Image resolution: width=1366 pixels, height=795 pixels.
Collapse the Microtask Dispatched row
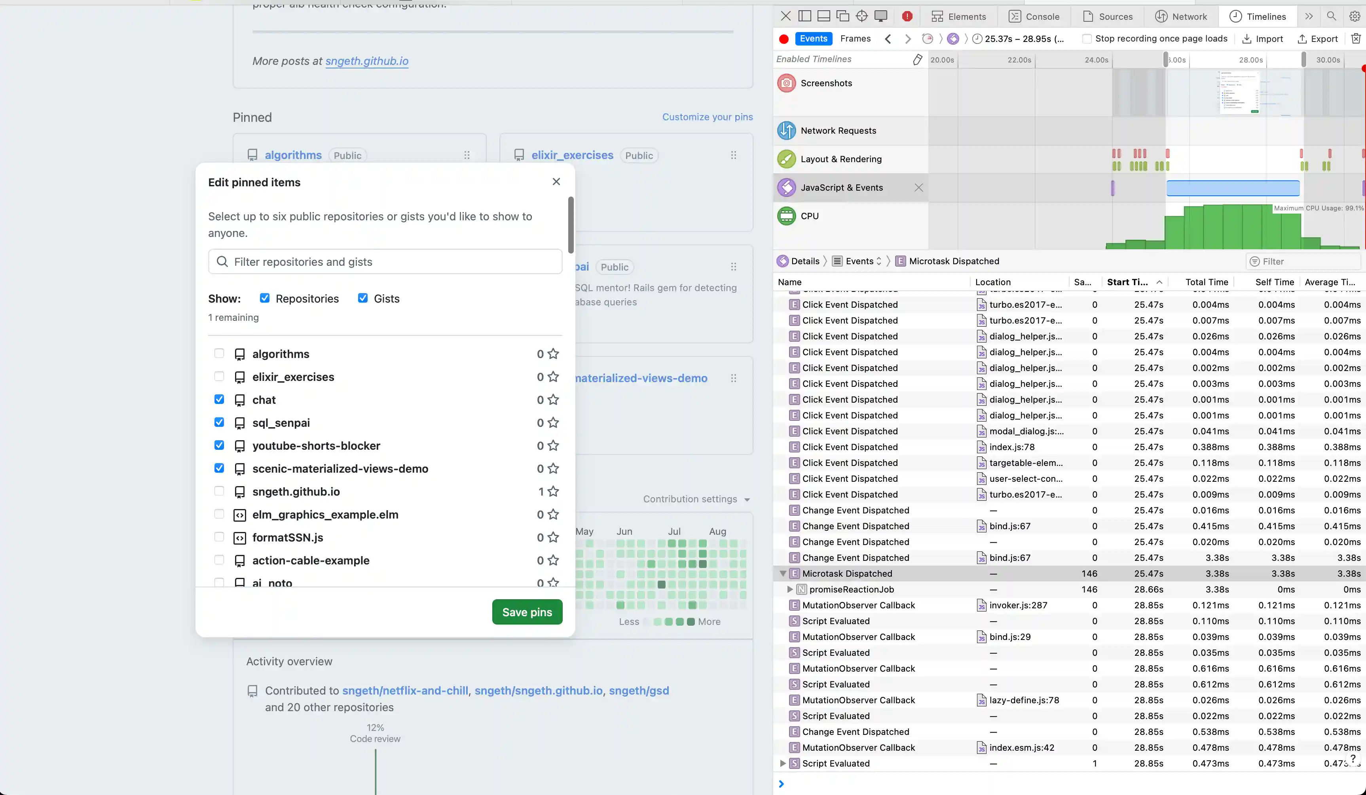(782, 574)
